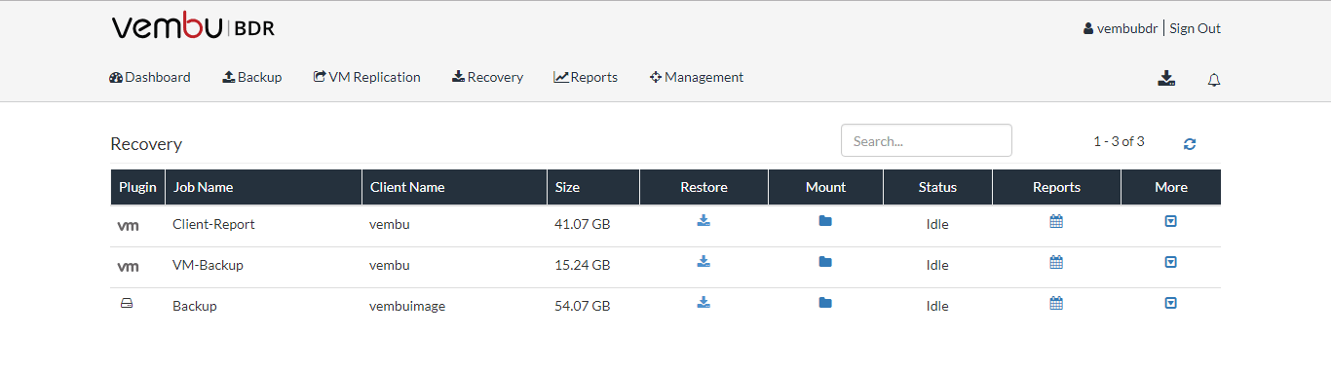Open the Recovery menu

pos(487,77)
